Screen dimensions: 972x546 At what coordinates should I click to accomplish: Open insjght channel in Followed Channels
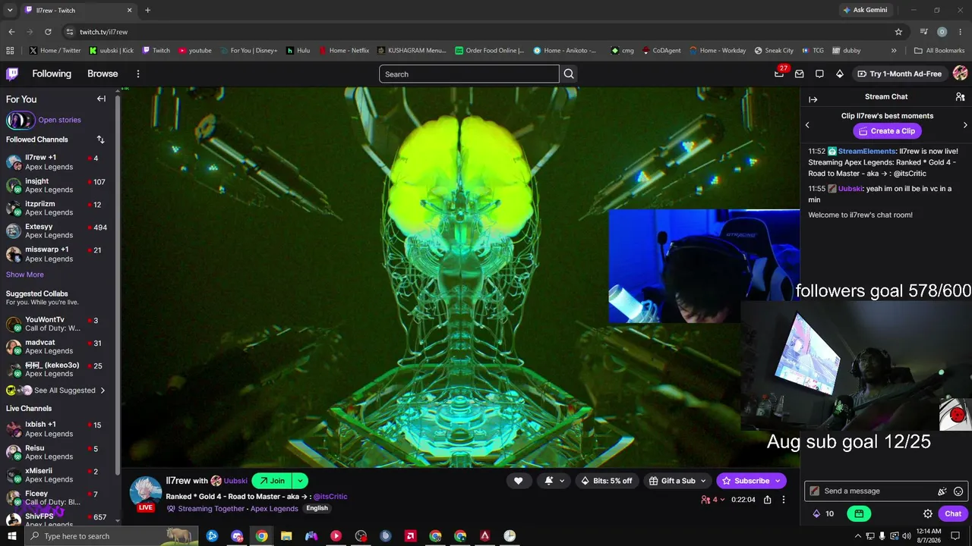[x=57, y=185]
